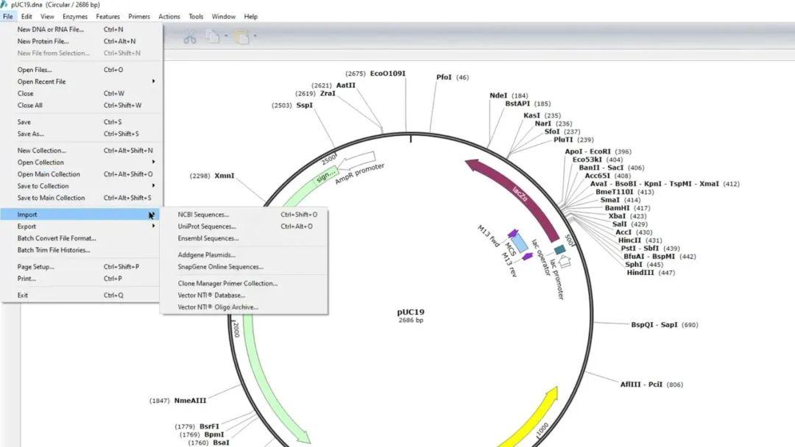Open the Enzymes menu
795x447 pixels.
[x=76, y=16]
